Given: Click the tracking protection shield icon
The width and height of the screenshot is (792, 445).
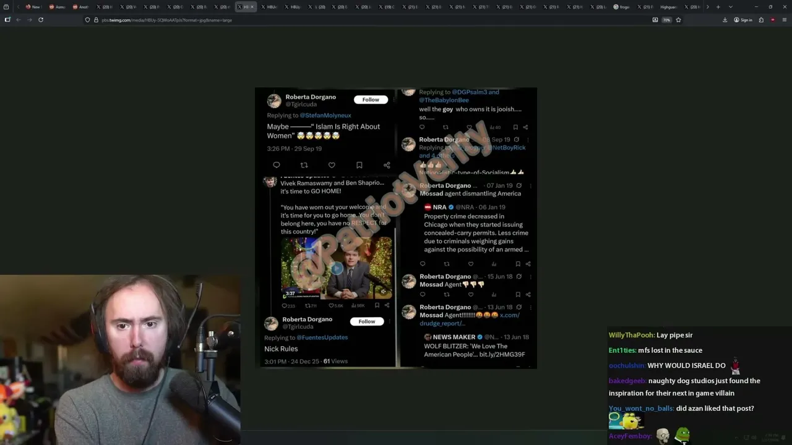Looking at the screenshot, I should pyautogui.click(x=87, y=20).
